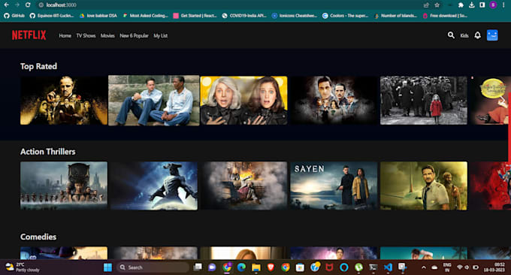Switch to Kids profile link
Image resolution: width=511 pixels, height=275 pixels.
pyautogui.click(x=464, y=35)
